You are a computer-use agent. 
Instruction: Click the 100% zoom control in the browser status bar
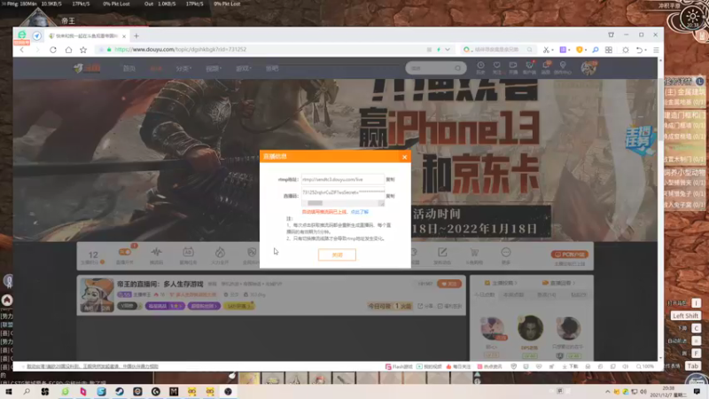645,366
